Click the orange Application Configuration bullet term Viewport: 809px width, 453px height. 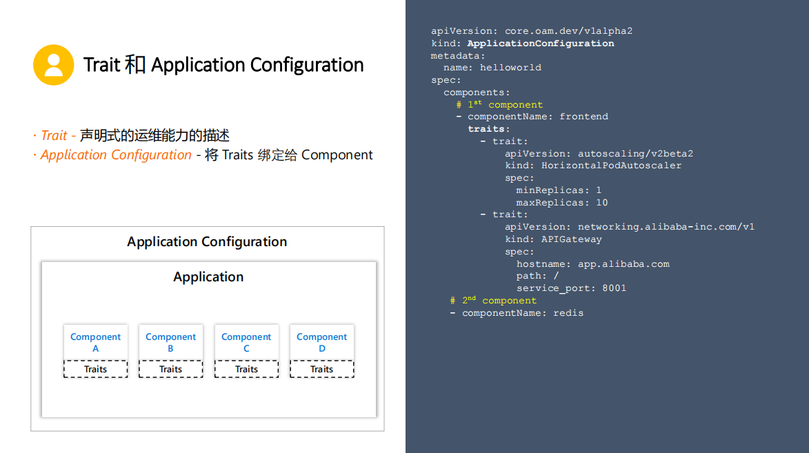point(116,155)
